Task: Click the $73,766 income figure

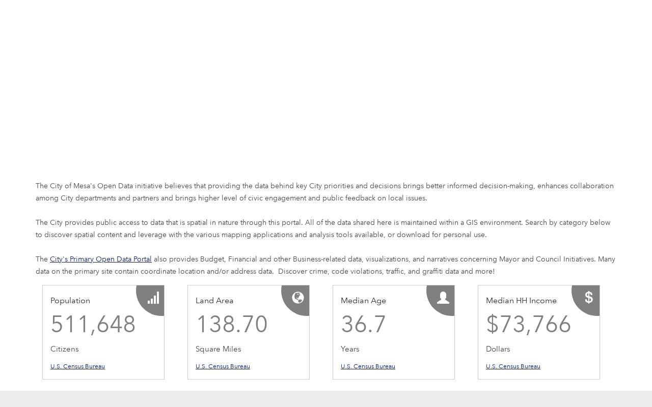Action: [x=529, y=325]
